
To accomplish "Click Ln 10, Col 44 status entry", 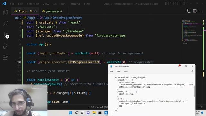I will point(98,107).
